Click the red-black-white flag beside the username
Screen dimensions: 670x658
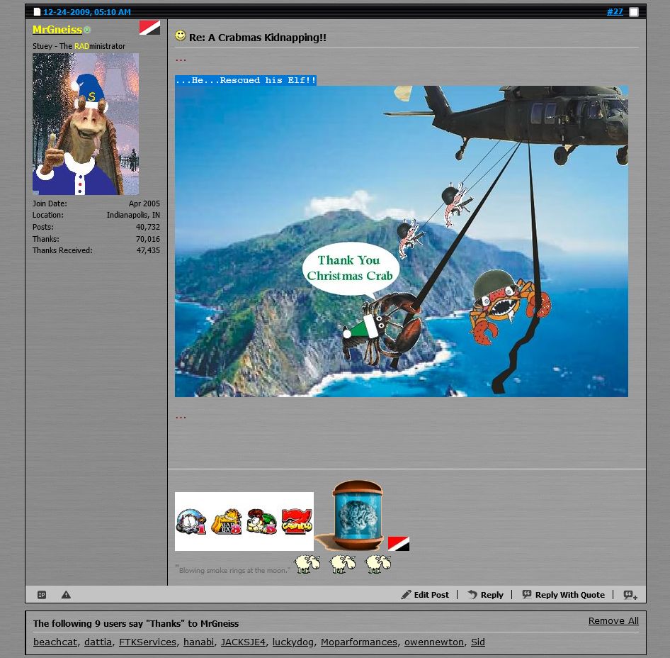click(x=149, y=28)
